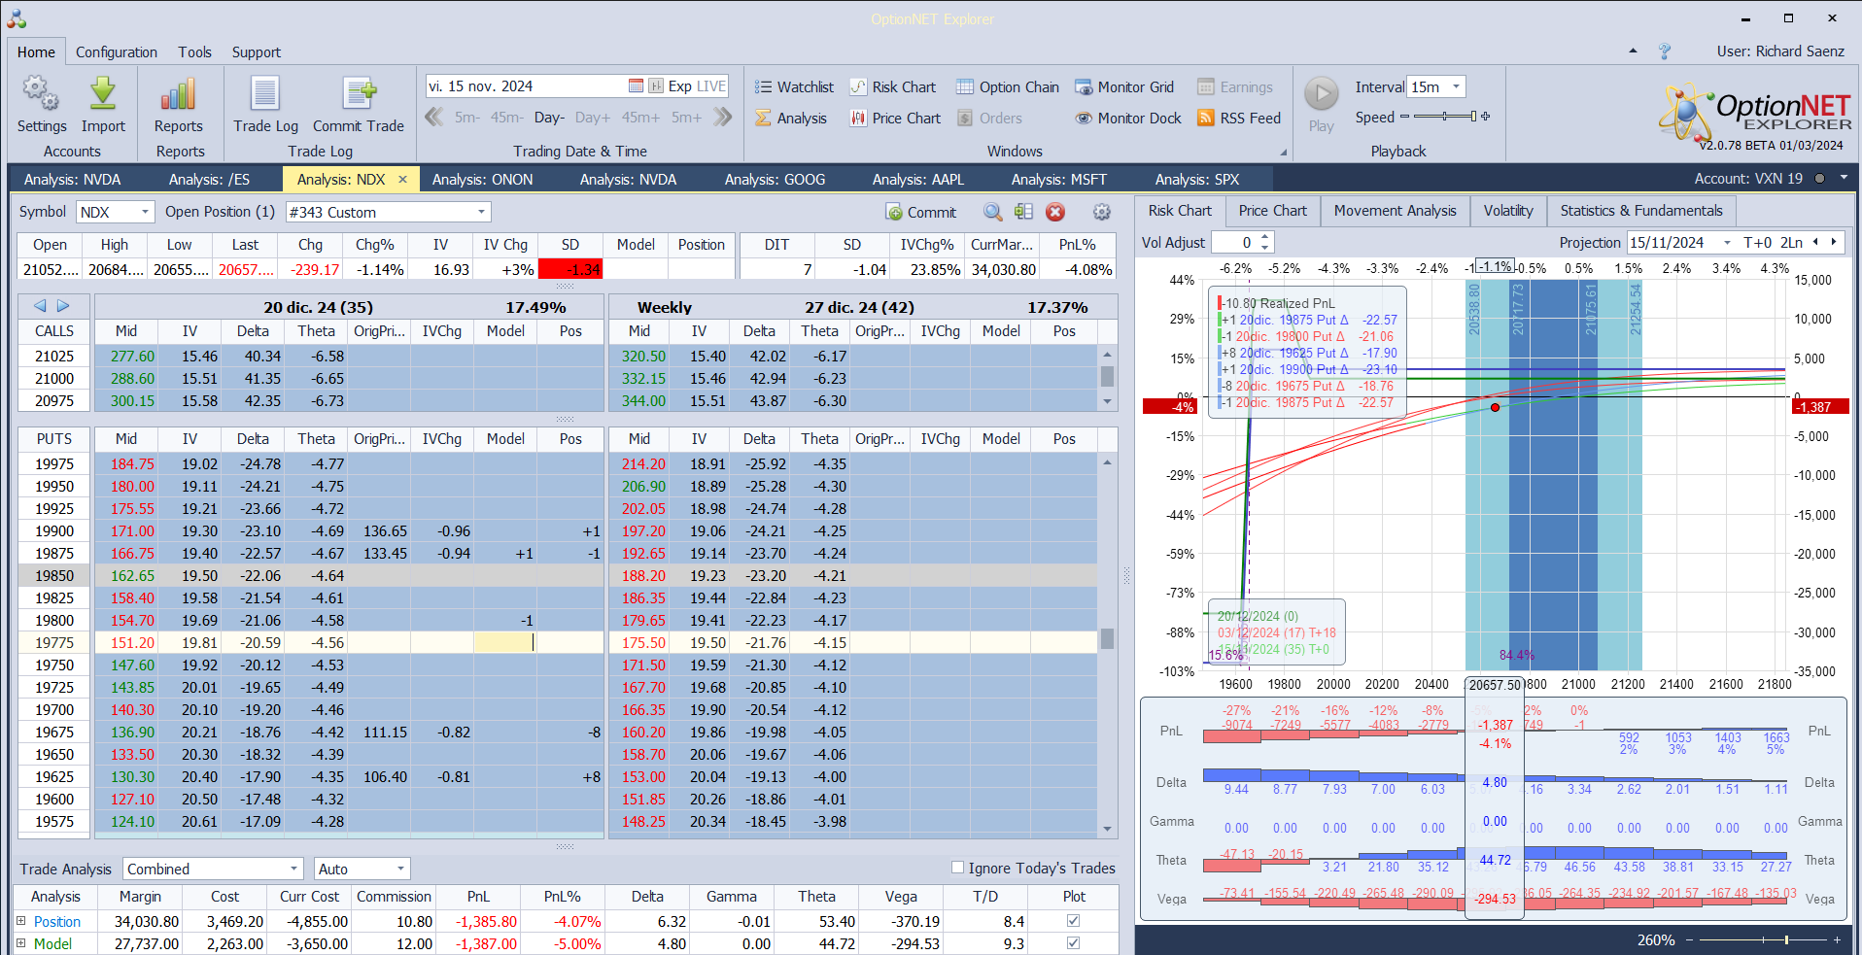1862x955 pixels.
Task: Decrease the playback speed with minus
Action: 1404,117
